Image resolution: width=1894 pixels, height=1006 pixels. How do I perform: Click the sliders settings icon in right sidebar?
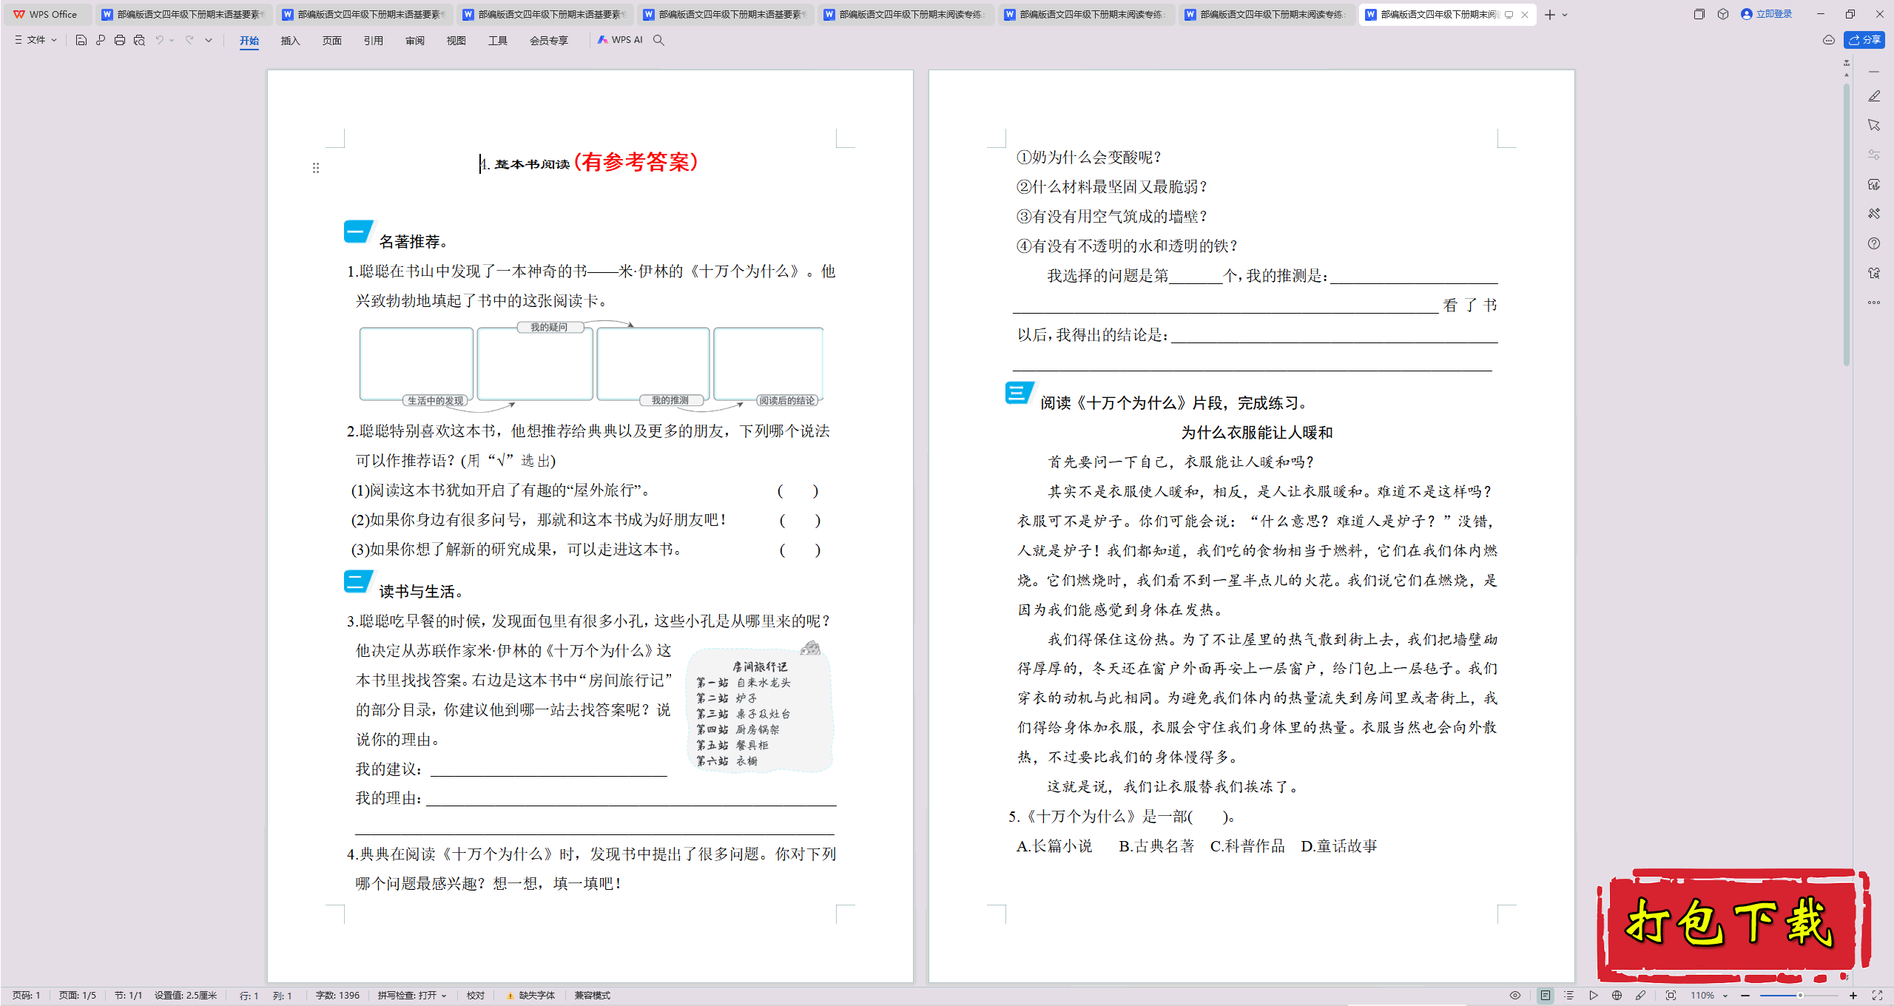coord(1874,155)
